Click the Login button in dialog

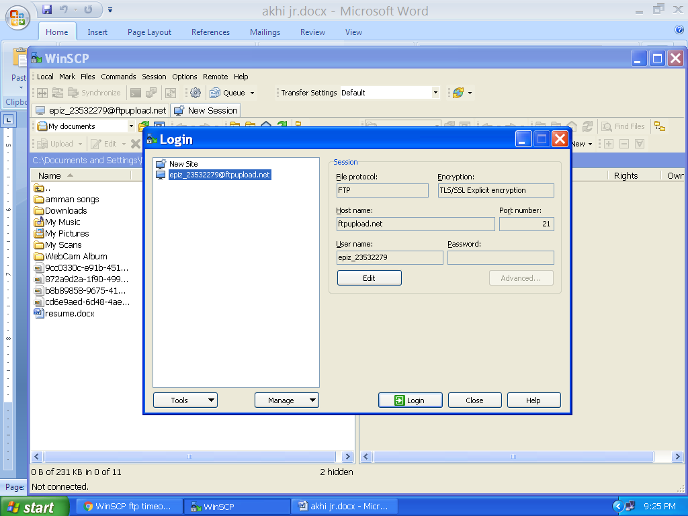[411, 400]
